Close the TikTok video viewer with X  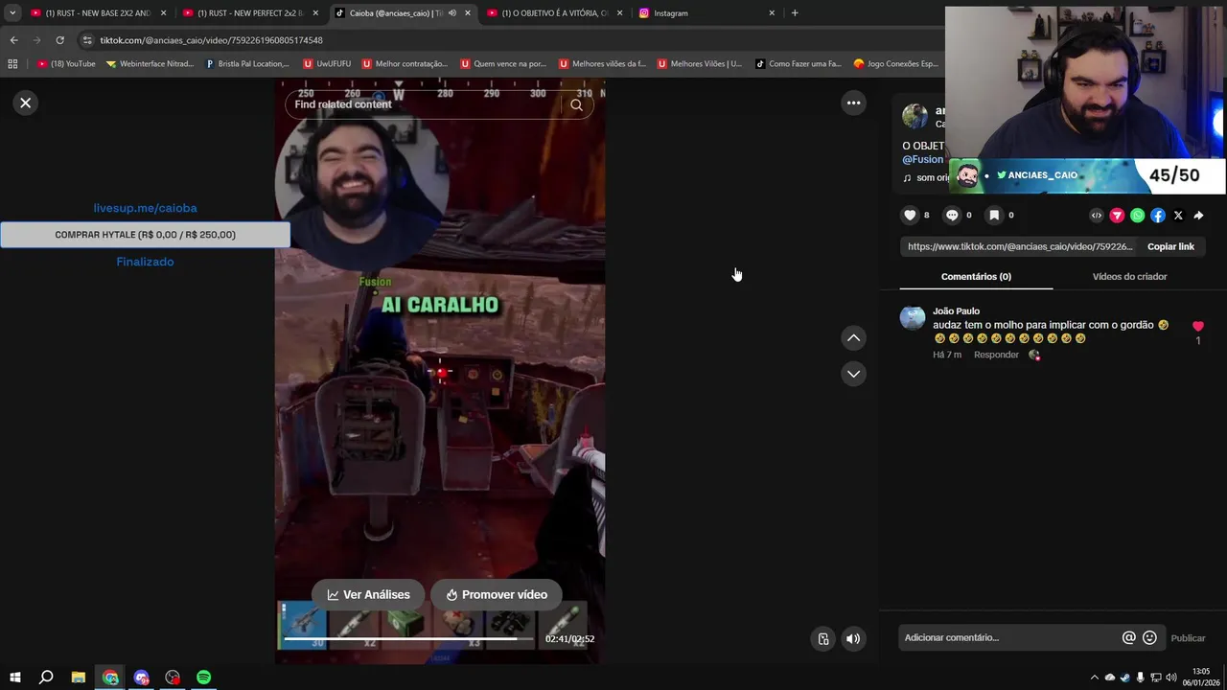26,103
